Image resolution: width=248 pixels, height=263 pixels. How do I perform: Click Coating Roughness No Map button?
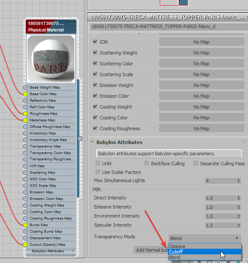point(202,128)
